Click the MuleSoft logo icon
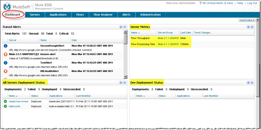The height and width of the screenshot is (130, 261). (x=7, y=6)
